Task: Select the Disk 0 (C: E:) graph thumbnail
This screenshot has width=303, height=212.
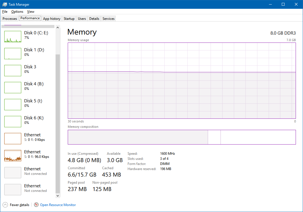Action: [x=13, y=37]
